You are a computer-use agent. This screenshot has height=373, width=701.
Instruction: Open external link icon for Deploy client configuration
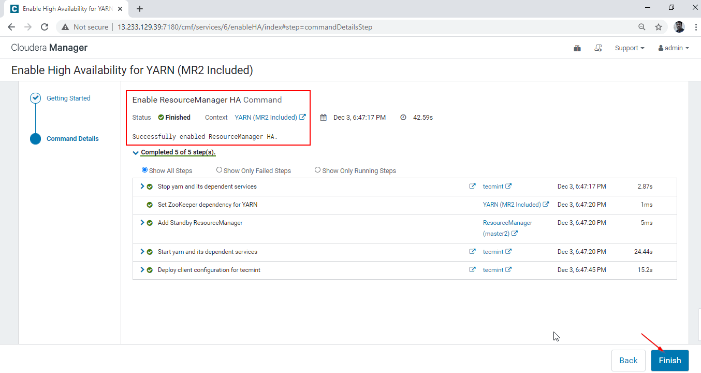click(x=472, y=270)
